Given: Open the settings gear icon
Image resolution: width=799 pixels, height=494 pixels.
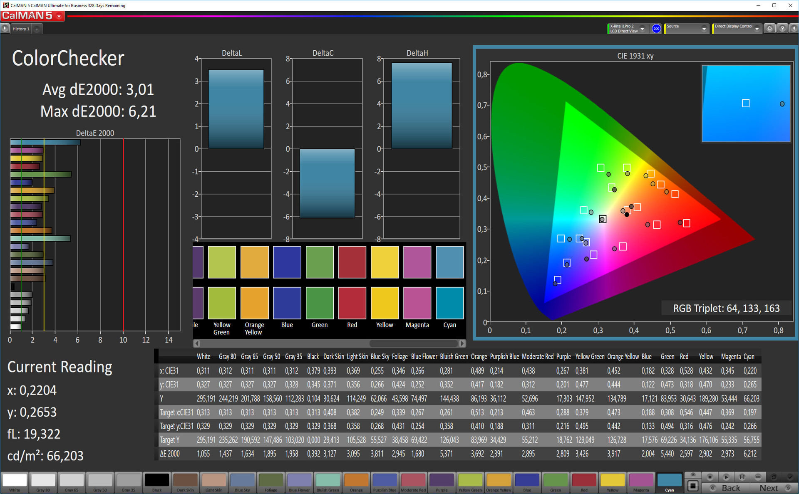Looking at the screenshot, I should tap(769, 28).
